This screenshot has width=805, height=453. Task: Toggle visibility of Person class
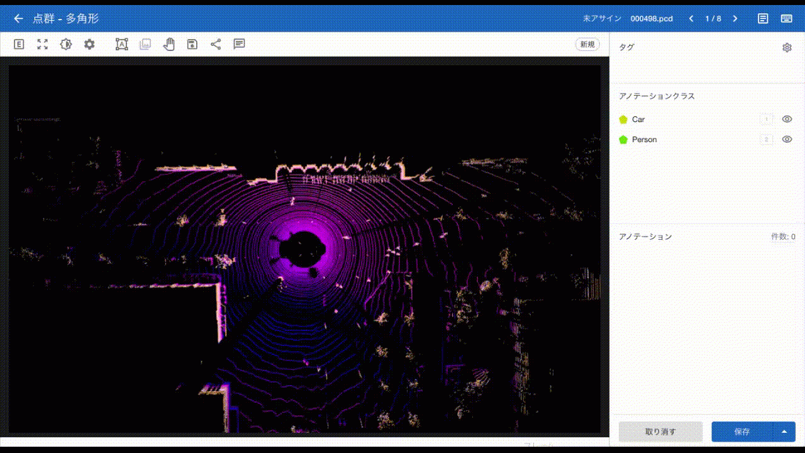(787, 139)
